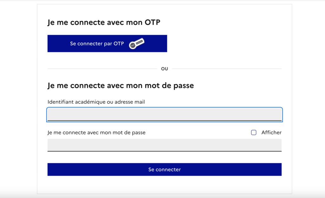Viewport: 325px width, 198px height.
Task: Click the 'OU' separator text
Action: pyautogui.click(x=164, y=69)
